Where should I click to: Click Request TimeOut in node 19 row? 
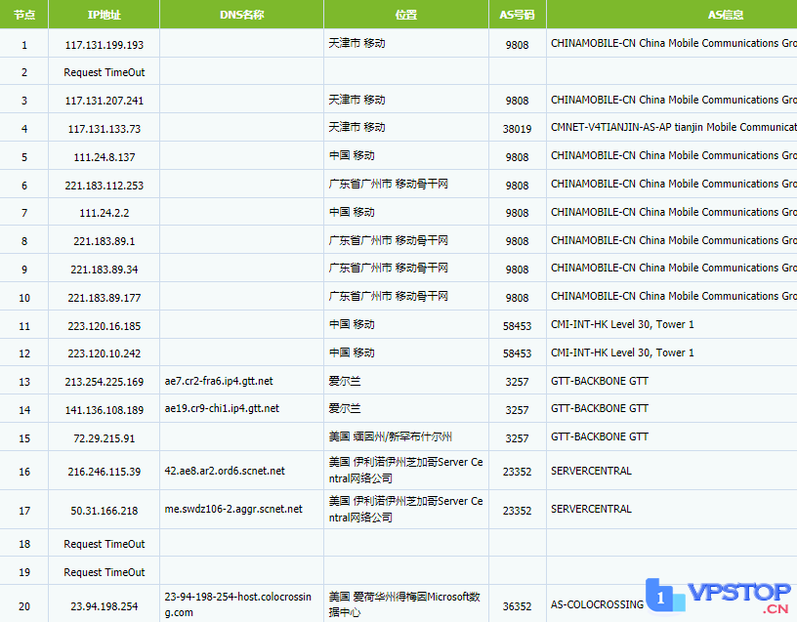click(x=105, y=573)
